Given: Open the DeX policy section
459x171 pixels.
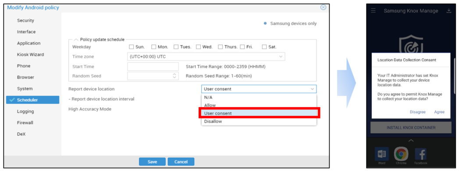Looking at the screenshot, I should [21, 134].
